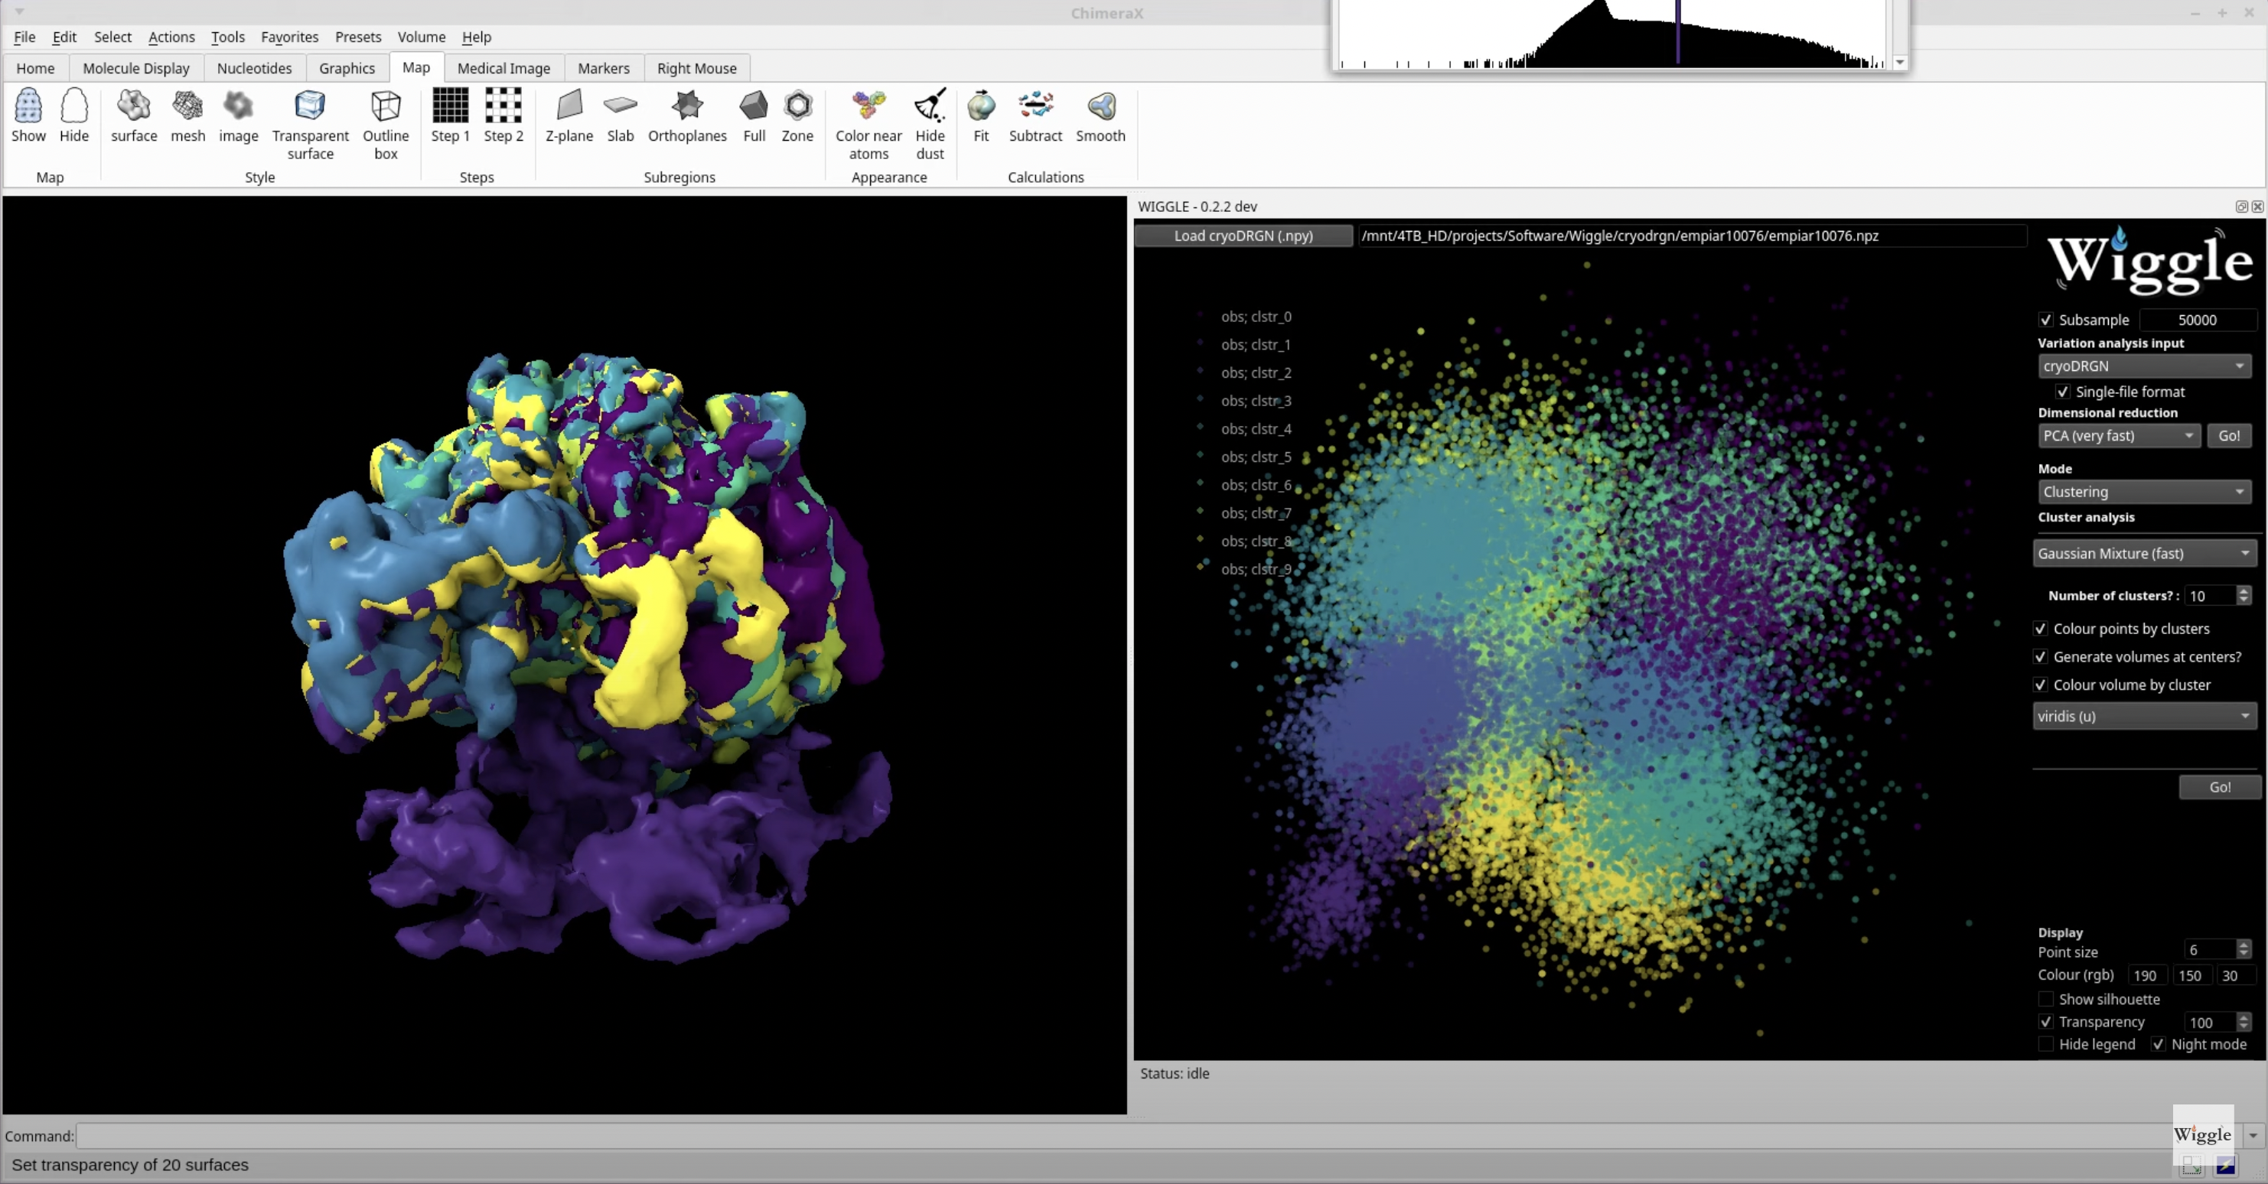
Task: Click the Hide dust tool
Action: coord(929,106)
